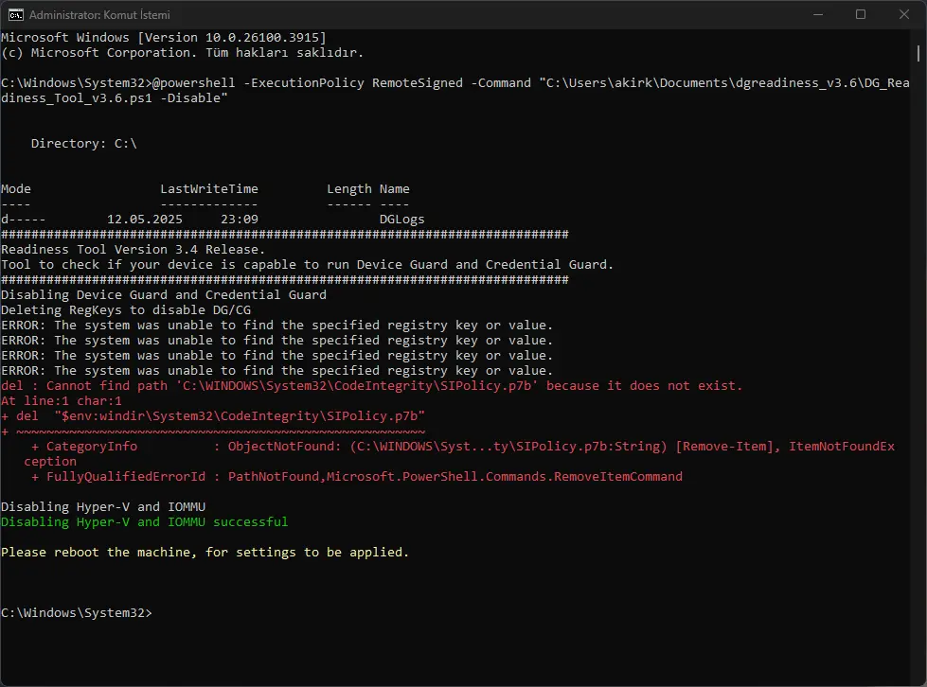Viewport: 927px width, 687px height.
Task: Click the 'Tüm hakları saklıdır' copyright line
Action: (x=182, y=53)
